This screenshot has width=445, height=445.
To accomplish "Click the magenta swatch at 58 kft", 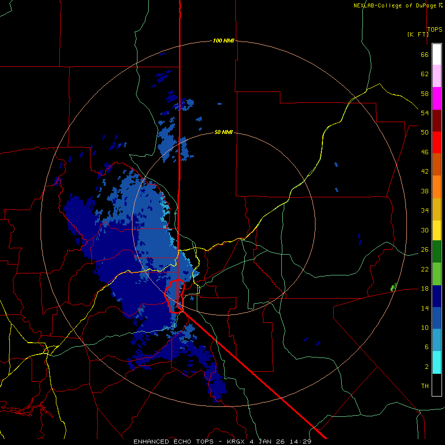I will pos(437,98).
